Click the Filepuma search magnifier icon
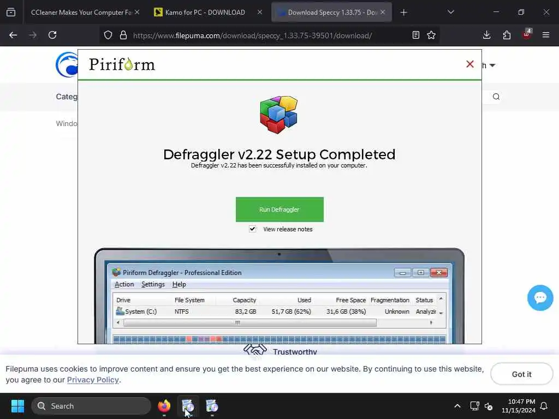Viewport: 559px width, 419px height. point(496,97)
